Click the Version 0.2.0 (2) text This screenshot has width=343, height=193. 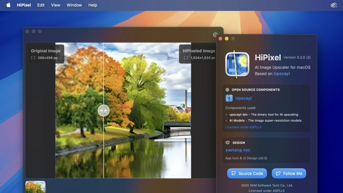click(297, 57)
